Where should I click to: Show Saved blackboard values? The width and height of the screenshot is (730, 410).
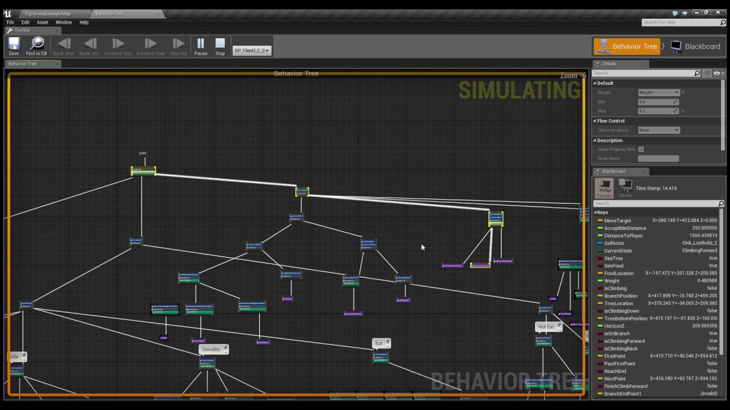(625, 188)
